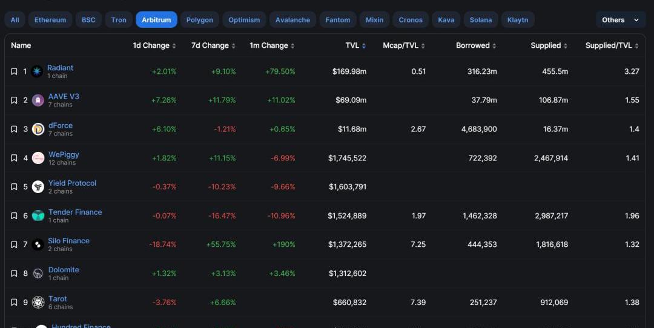
Task: Sort by TVL column
Action: pyautogui.click(x=356, y=45)
